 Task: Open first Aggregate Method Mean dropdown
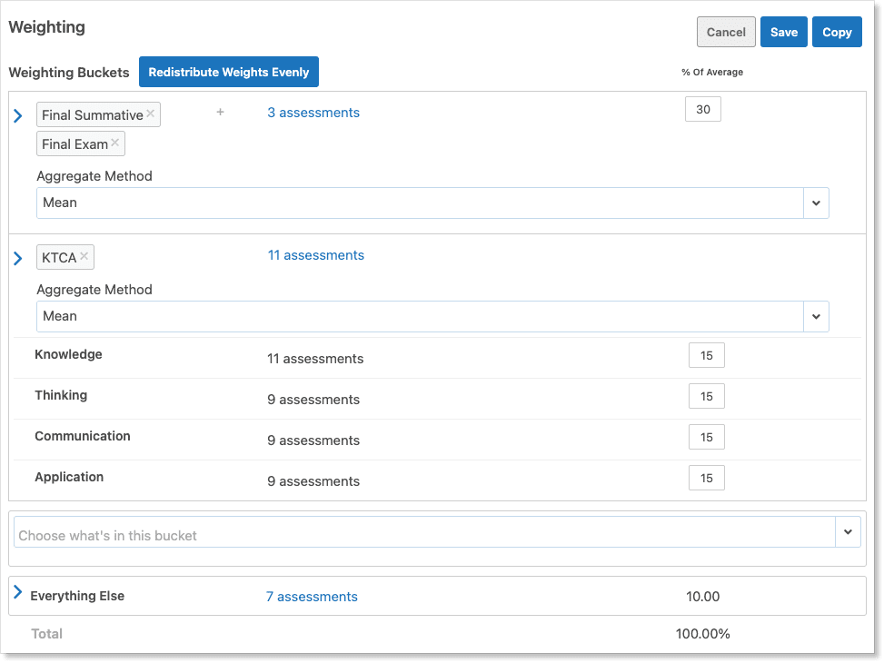click(815, 203)
